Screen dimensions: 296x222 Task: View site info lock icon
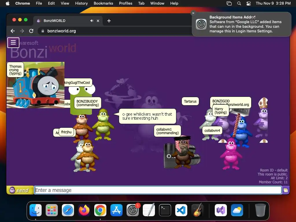(x=43, y=31)
